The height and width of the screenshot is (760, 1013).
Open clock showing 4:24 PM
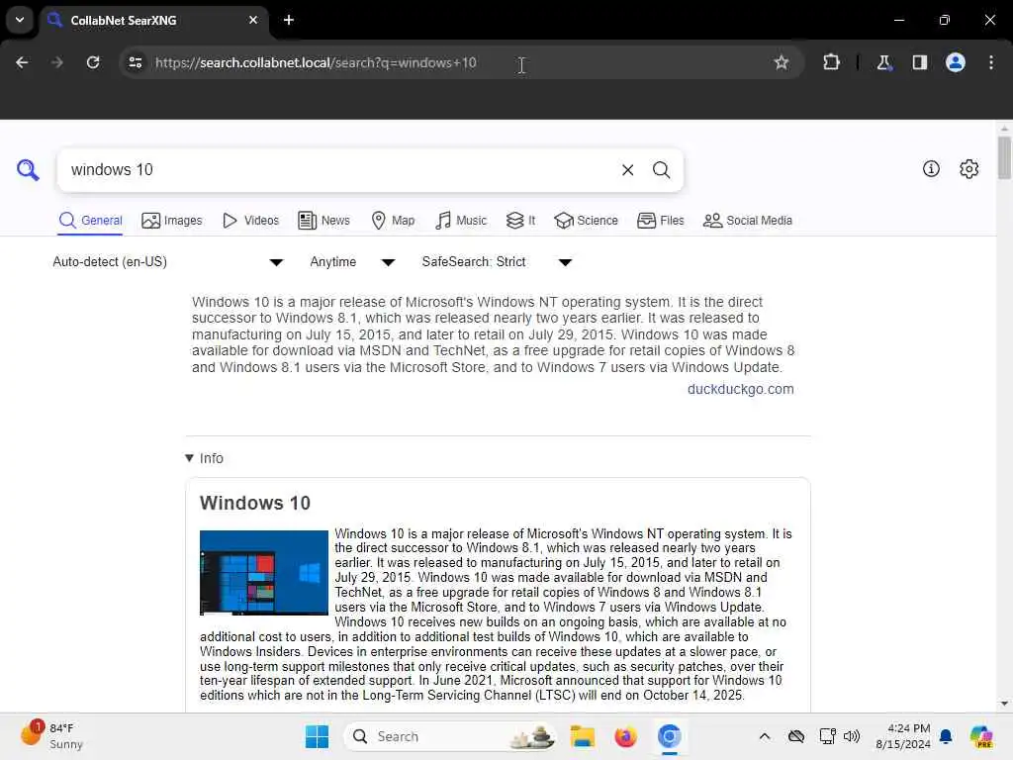click(x=902, y=736)
